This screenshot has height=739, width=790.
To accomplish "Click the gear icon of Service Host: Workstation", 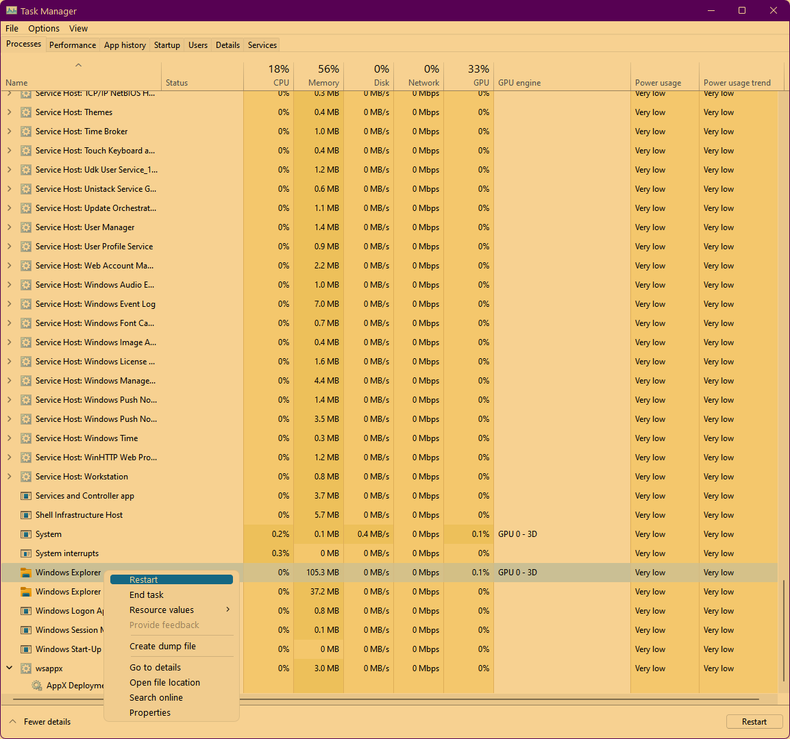I will 26,477.
